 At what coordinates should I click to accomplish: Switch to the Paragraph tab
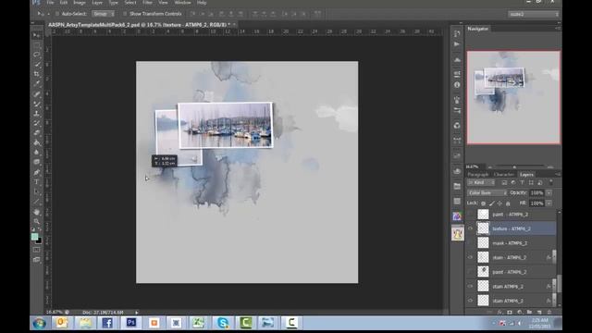478,175
